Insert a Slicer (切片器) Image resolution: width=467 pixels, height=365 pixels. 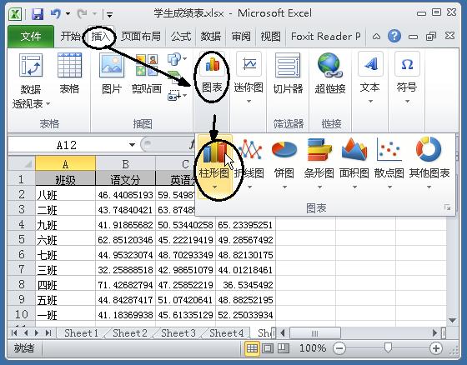pyautogui.click(x=288, y=72)
